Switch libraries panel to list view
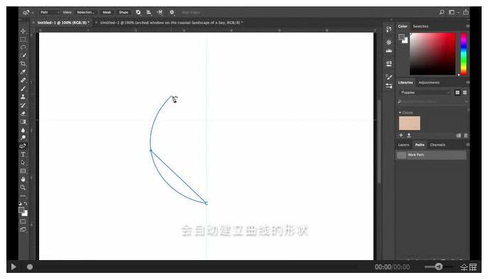 click(465, 92)
